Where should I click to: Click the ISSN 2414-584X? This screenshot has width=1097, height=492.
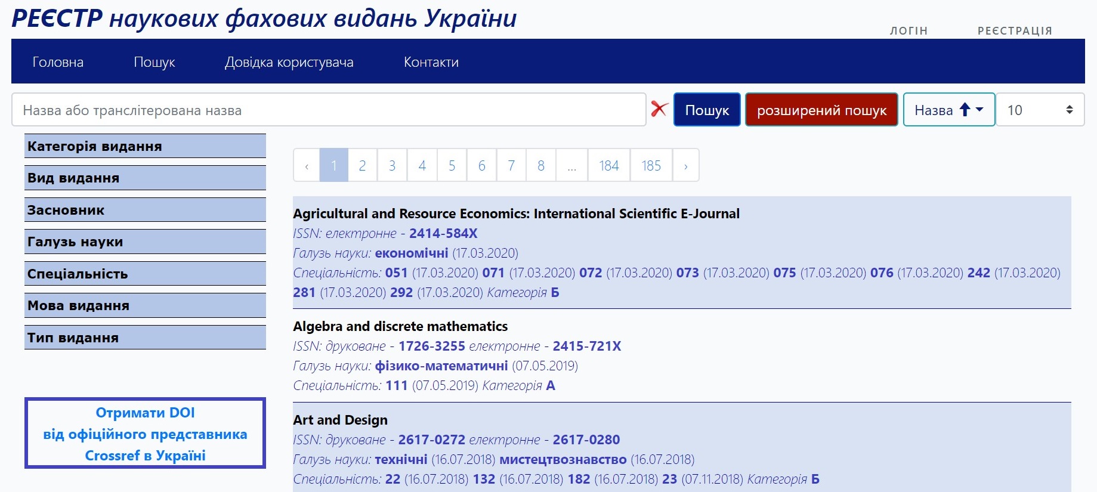(443, 233)
